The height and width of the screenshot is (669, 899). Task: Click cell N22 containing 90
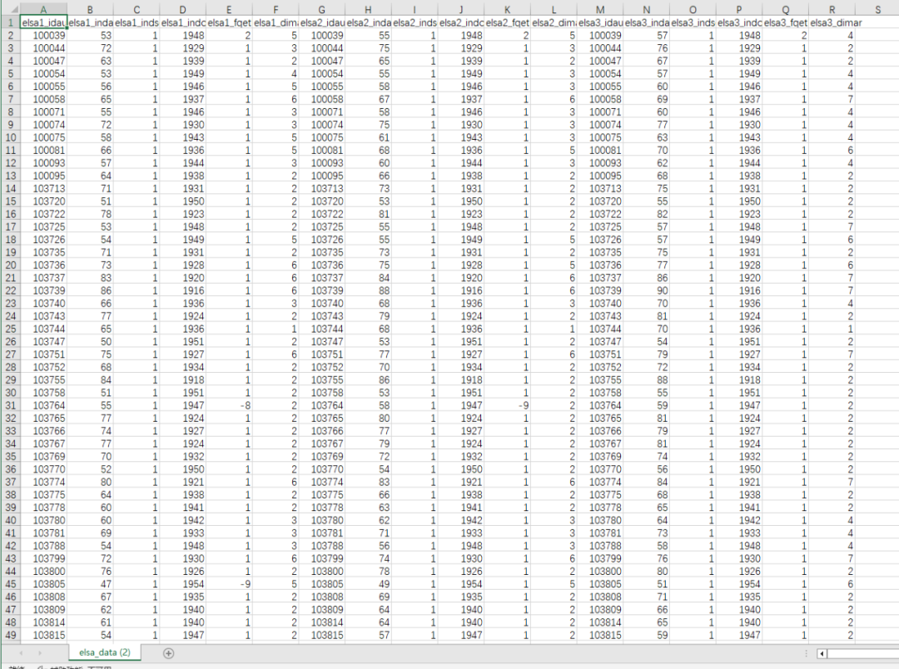pyautogui.click(x=647, y=290)
